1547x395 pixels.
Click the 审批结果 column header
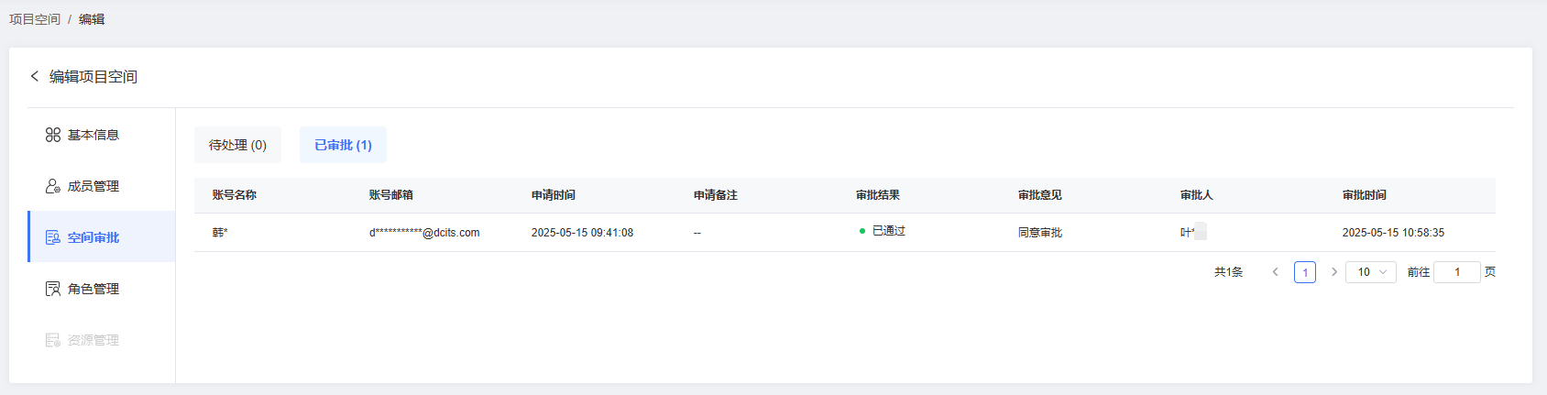pyautogui.click(x=878, y=195)
